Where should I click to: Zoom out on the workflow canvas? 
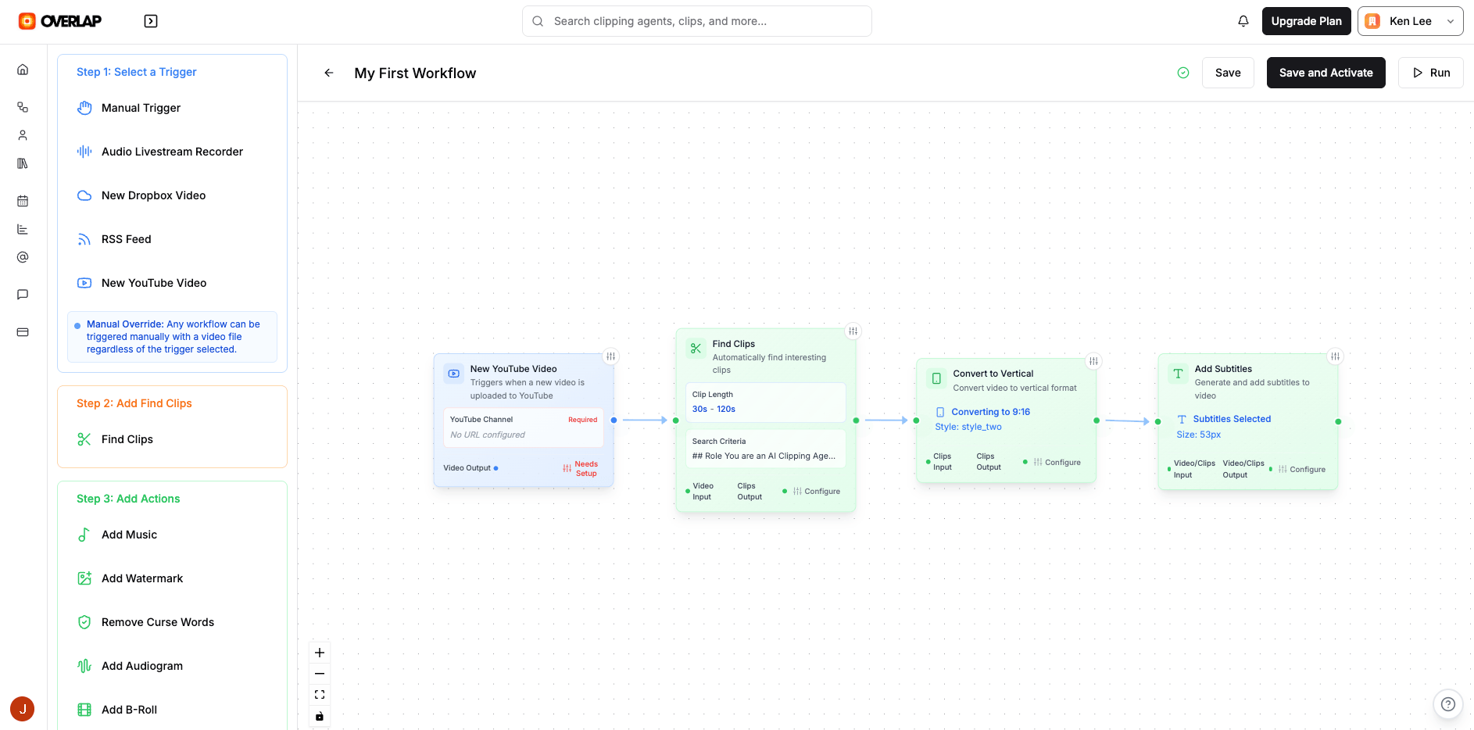coord(320,674)
